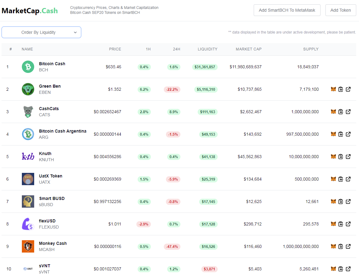Click the PRICE column header
The height and width of the screenshot is (279, 359).
[115, 49]
